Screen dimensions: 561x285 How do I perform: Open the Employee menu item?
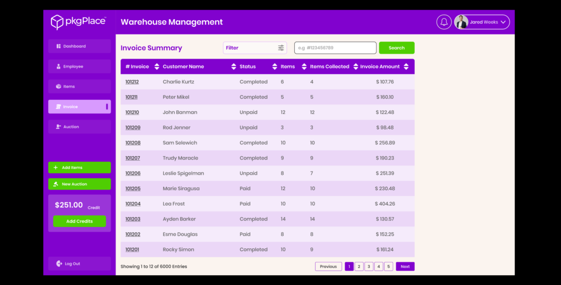point(79,67)
